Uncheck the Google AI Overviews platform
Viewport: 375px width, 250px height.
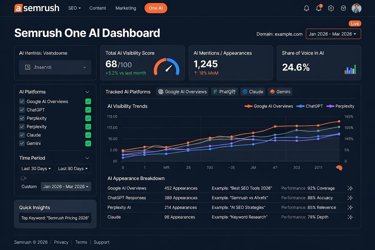[22, 101]
